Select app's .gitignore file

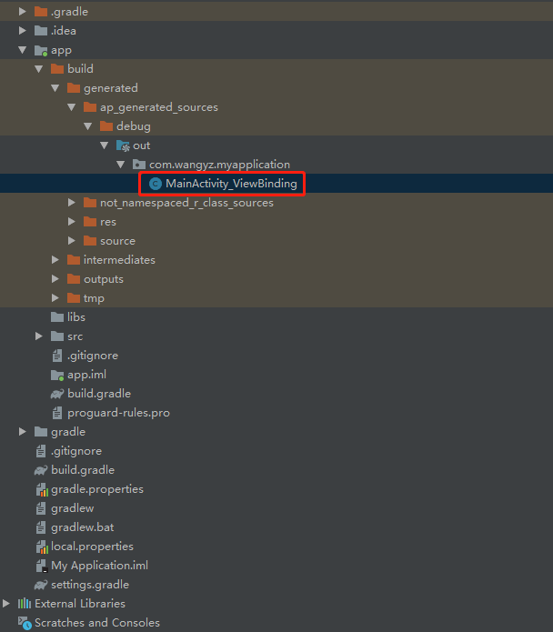pyautogui.click(x=93, y=356)
